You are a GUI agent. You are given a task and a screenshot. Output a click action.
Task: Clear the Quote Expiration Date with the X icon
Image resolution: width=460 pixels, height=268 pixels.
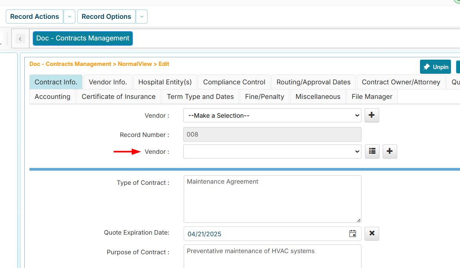click(371, 233)
